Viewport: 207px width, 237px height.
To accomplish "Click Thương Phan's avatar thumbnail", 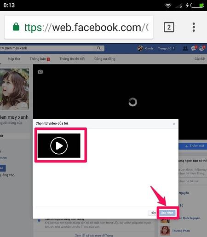I will 165,231.
